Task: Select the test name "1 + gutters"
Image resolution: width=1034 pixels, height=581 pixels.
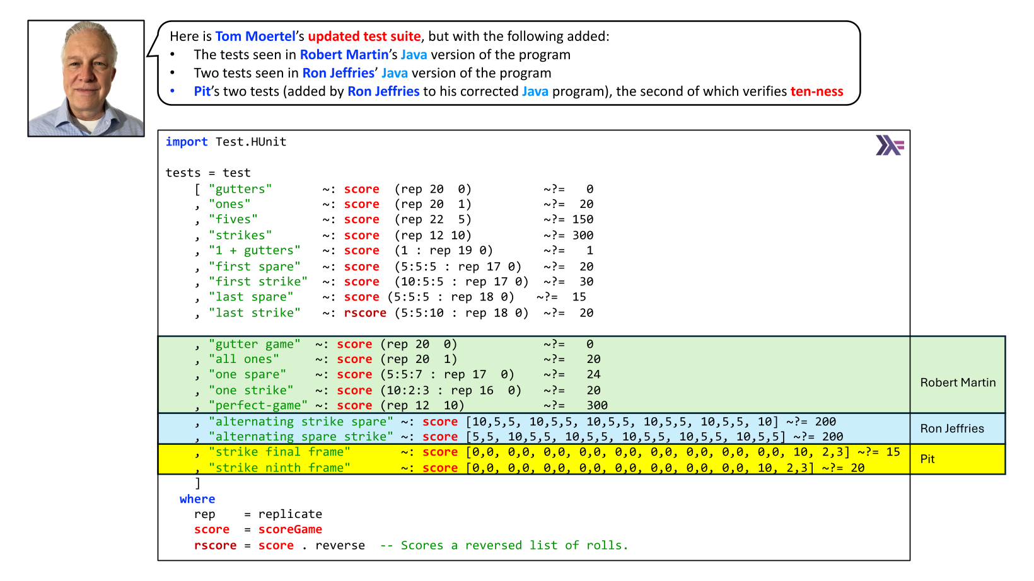Action: click(x=255, y=250)
